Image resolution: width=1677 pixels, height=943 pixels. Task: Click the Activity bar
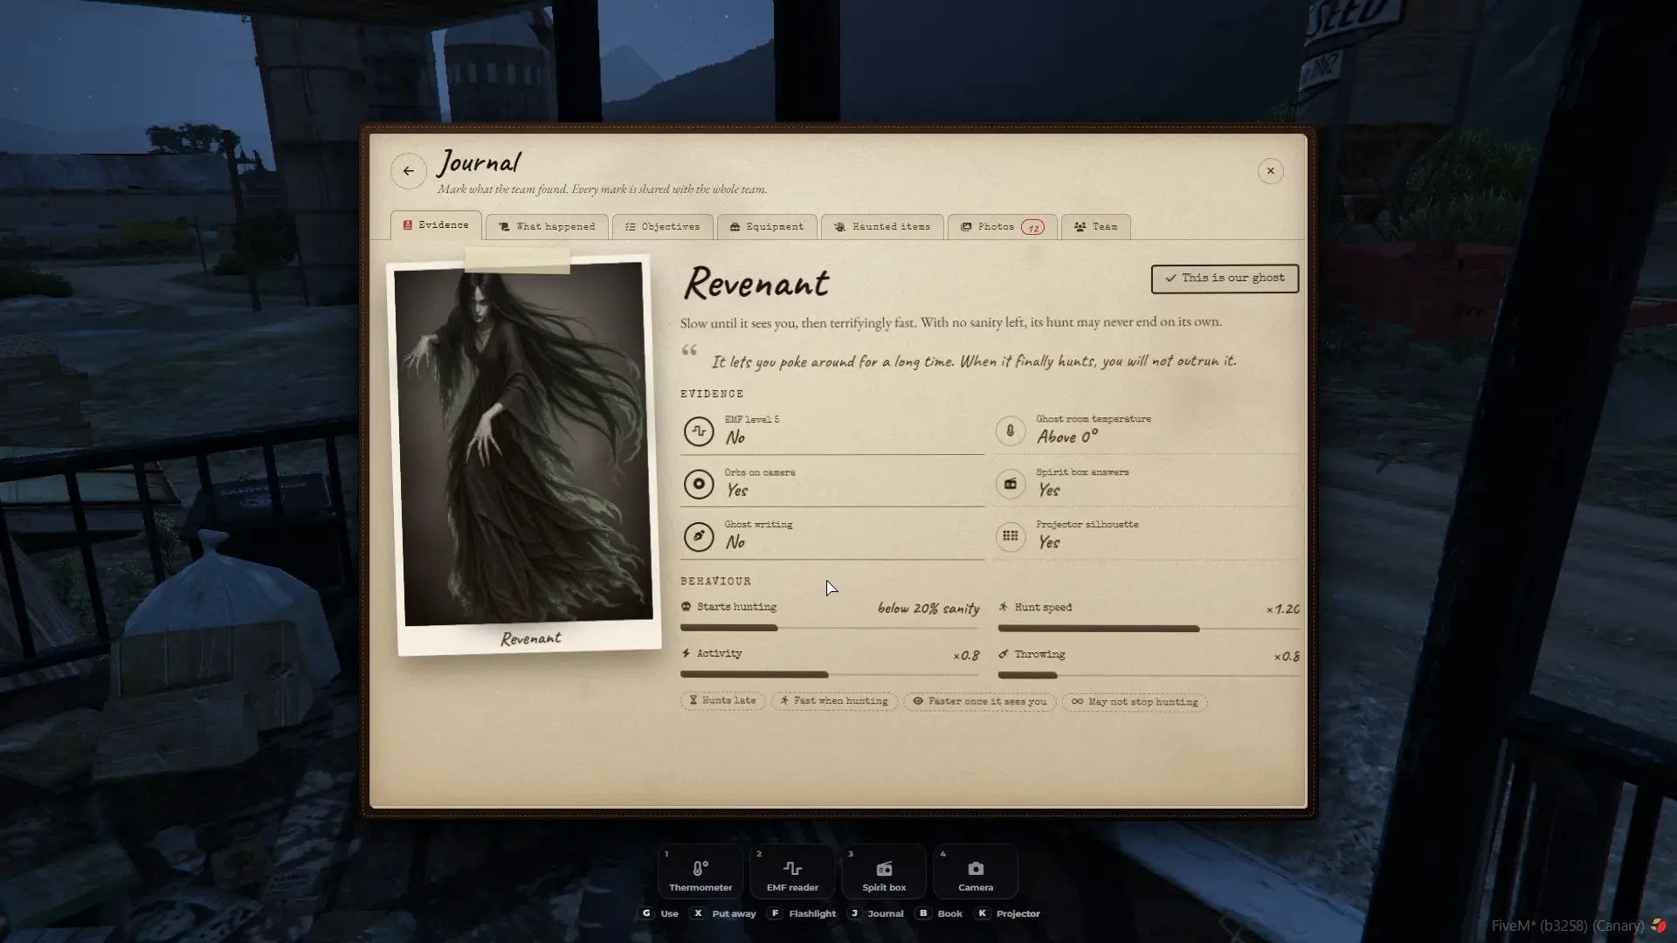point(830,675)
